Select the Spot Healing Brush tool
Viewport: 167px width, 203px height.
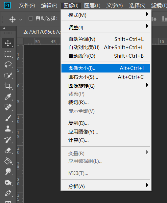tap(8, 107)
